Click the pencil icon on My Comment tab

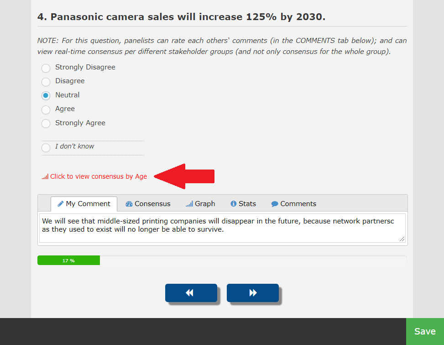[x=60, y=204]
